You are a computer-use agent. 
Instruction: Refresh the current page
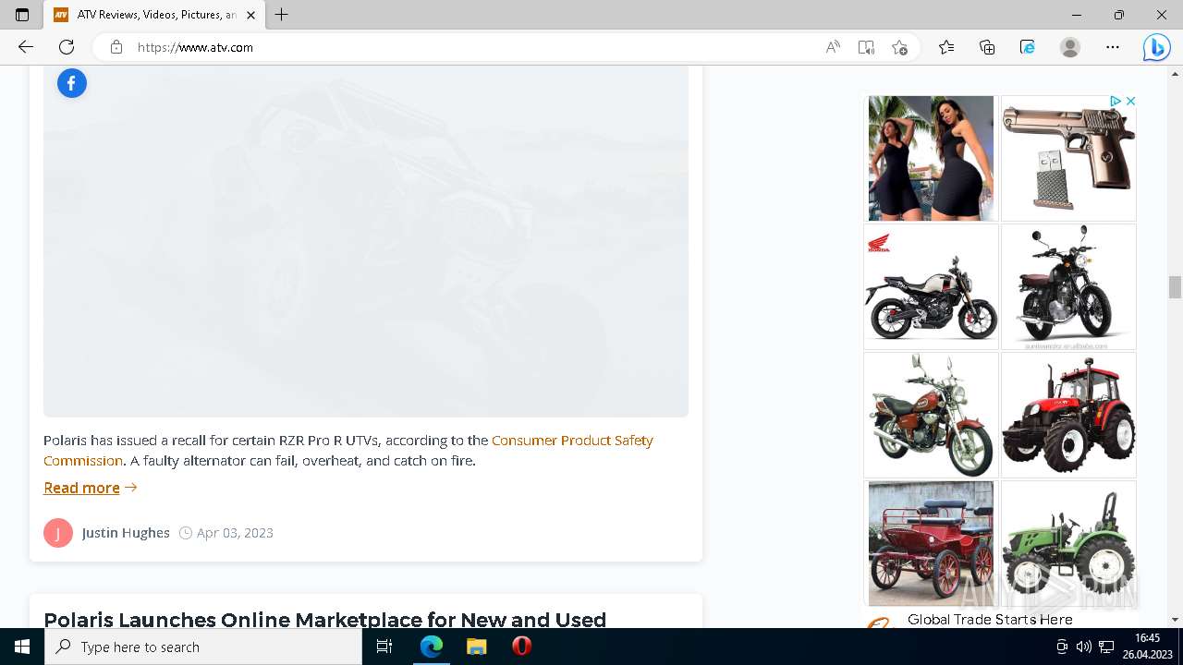(67, 47)
